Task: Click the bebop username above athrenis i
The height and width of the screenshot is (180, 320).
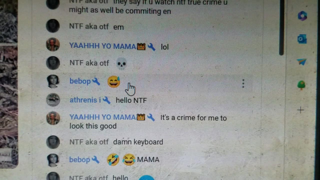Action: point(80,81)
